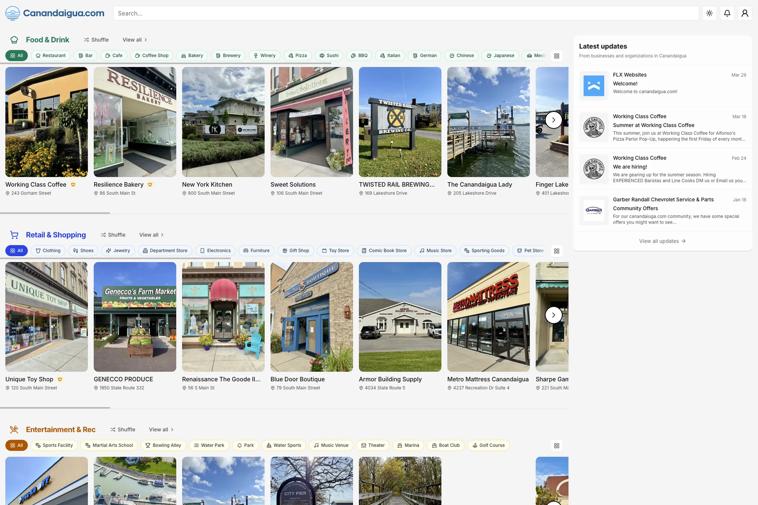Click the horizontal scrollbar under Food & Drink

(55, 213)
